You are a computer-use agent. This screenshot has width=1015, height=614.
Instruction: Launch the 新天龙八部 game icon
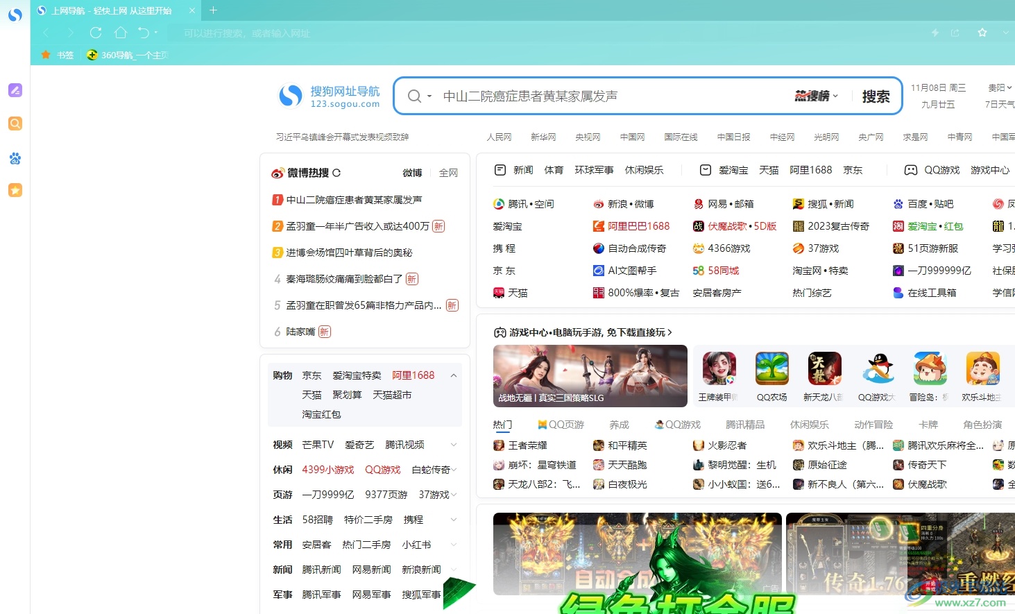[824, 368]
